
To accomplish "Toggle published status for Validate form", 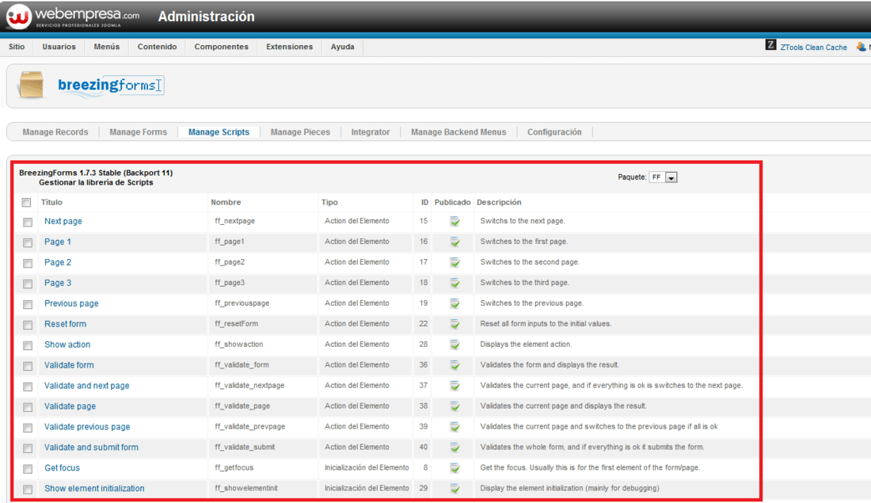I will click(x=455, y=365).
